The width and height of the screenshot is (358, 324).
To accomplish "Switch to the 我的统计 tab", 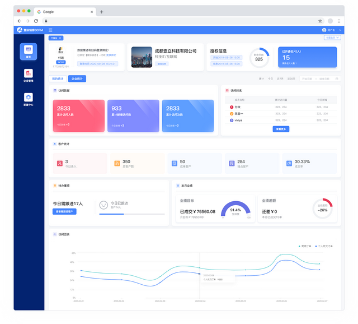I will [58, 78].
